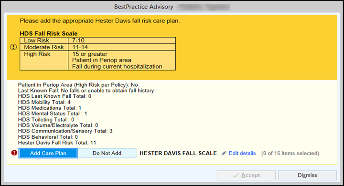Click the '11-14' score range cell

click(x=122, y=47)
